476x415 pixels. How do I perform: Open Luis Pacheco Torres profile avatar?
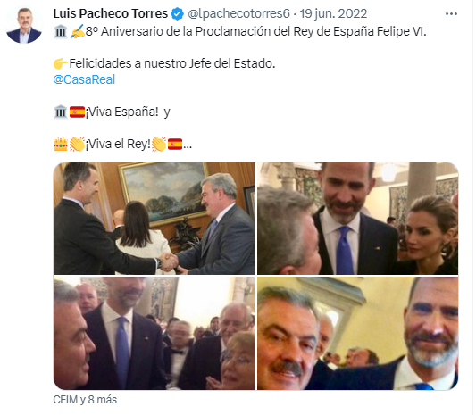(24, 26)
